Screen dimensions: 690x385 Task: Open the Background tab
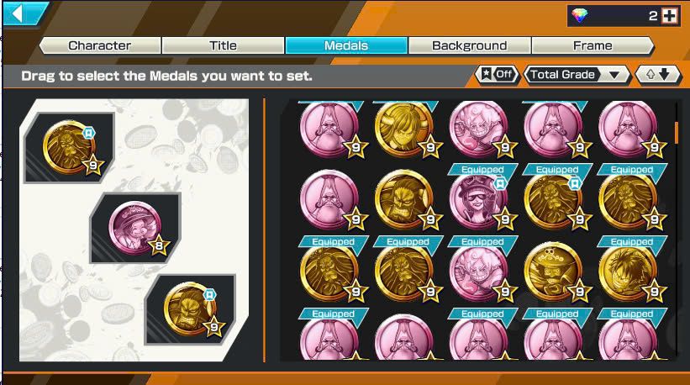pos(470,45)
